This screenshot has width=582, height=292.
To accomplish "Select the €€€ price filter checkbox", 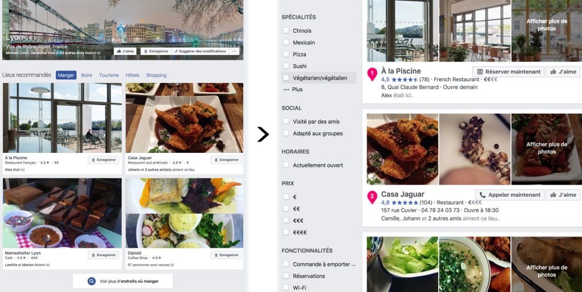I will pyautogui.click(x=286, y=220).
